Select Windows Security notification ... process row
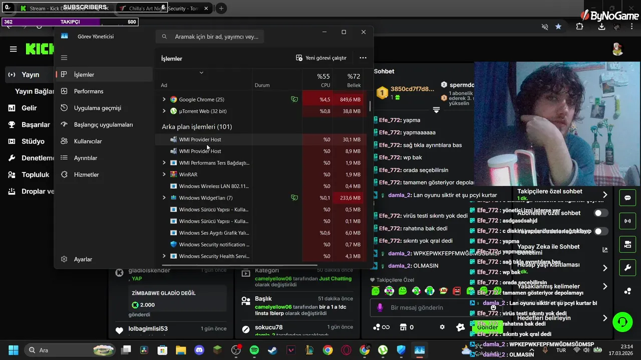 pos(261,244)
